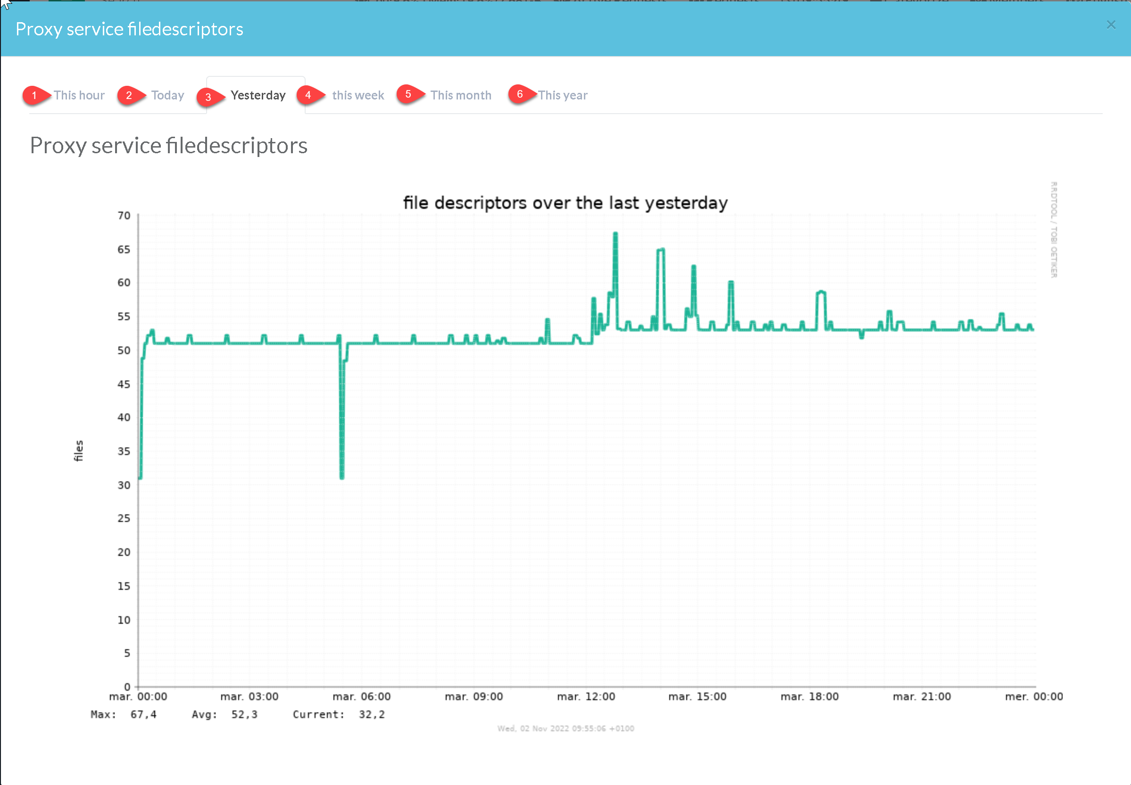Click red marker number 5
Image resolution: width=1131 pixels, height=785 pixels.
408,94
